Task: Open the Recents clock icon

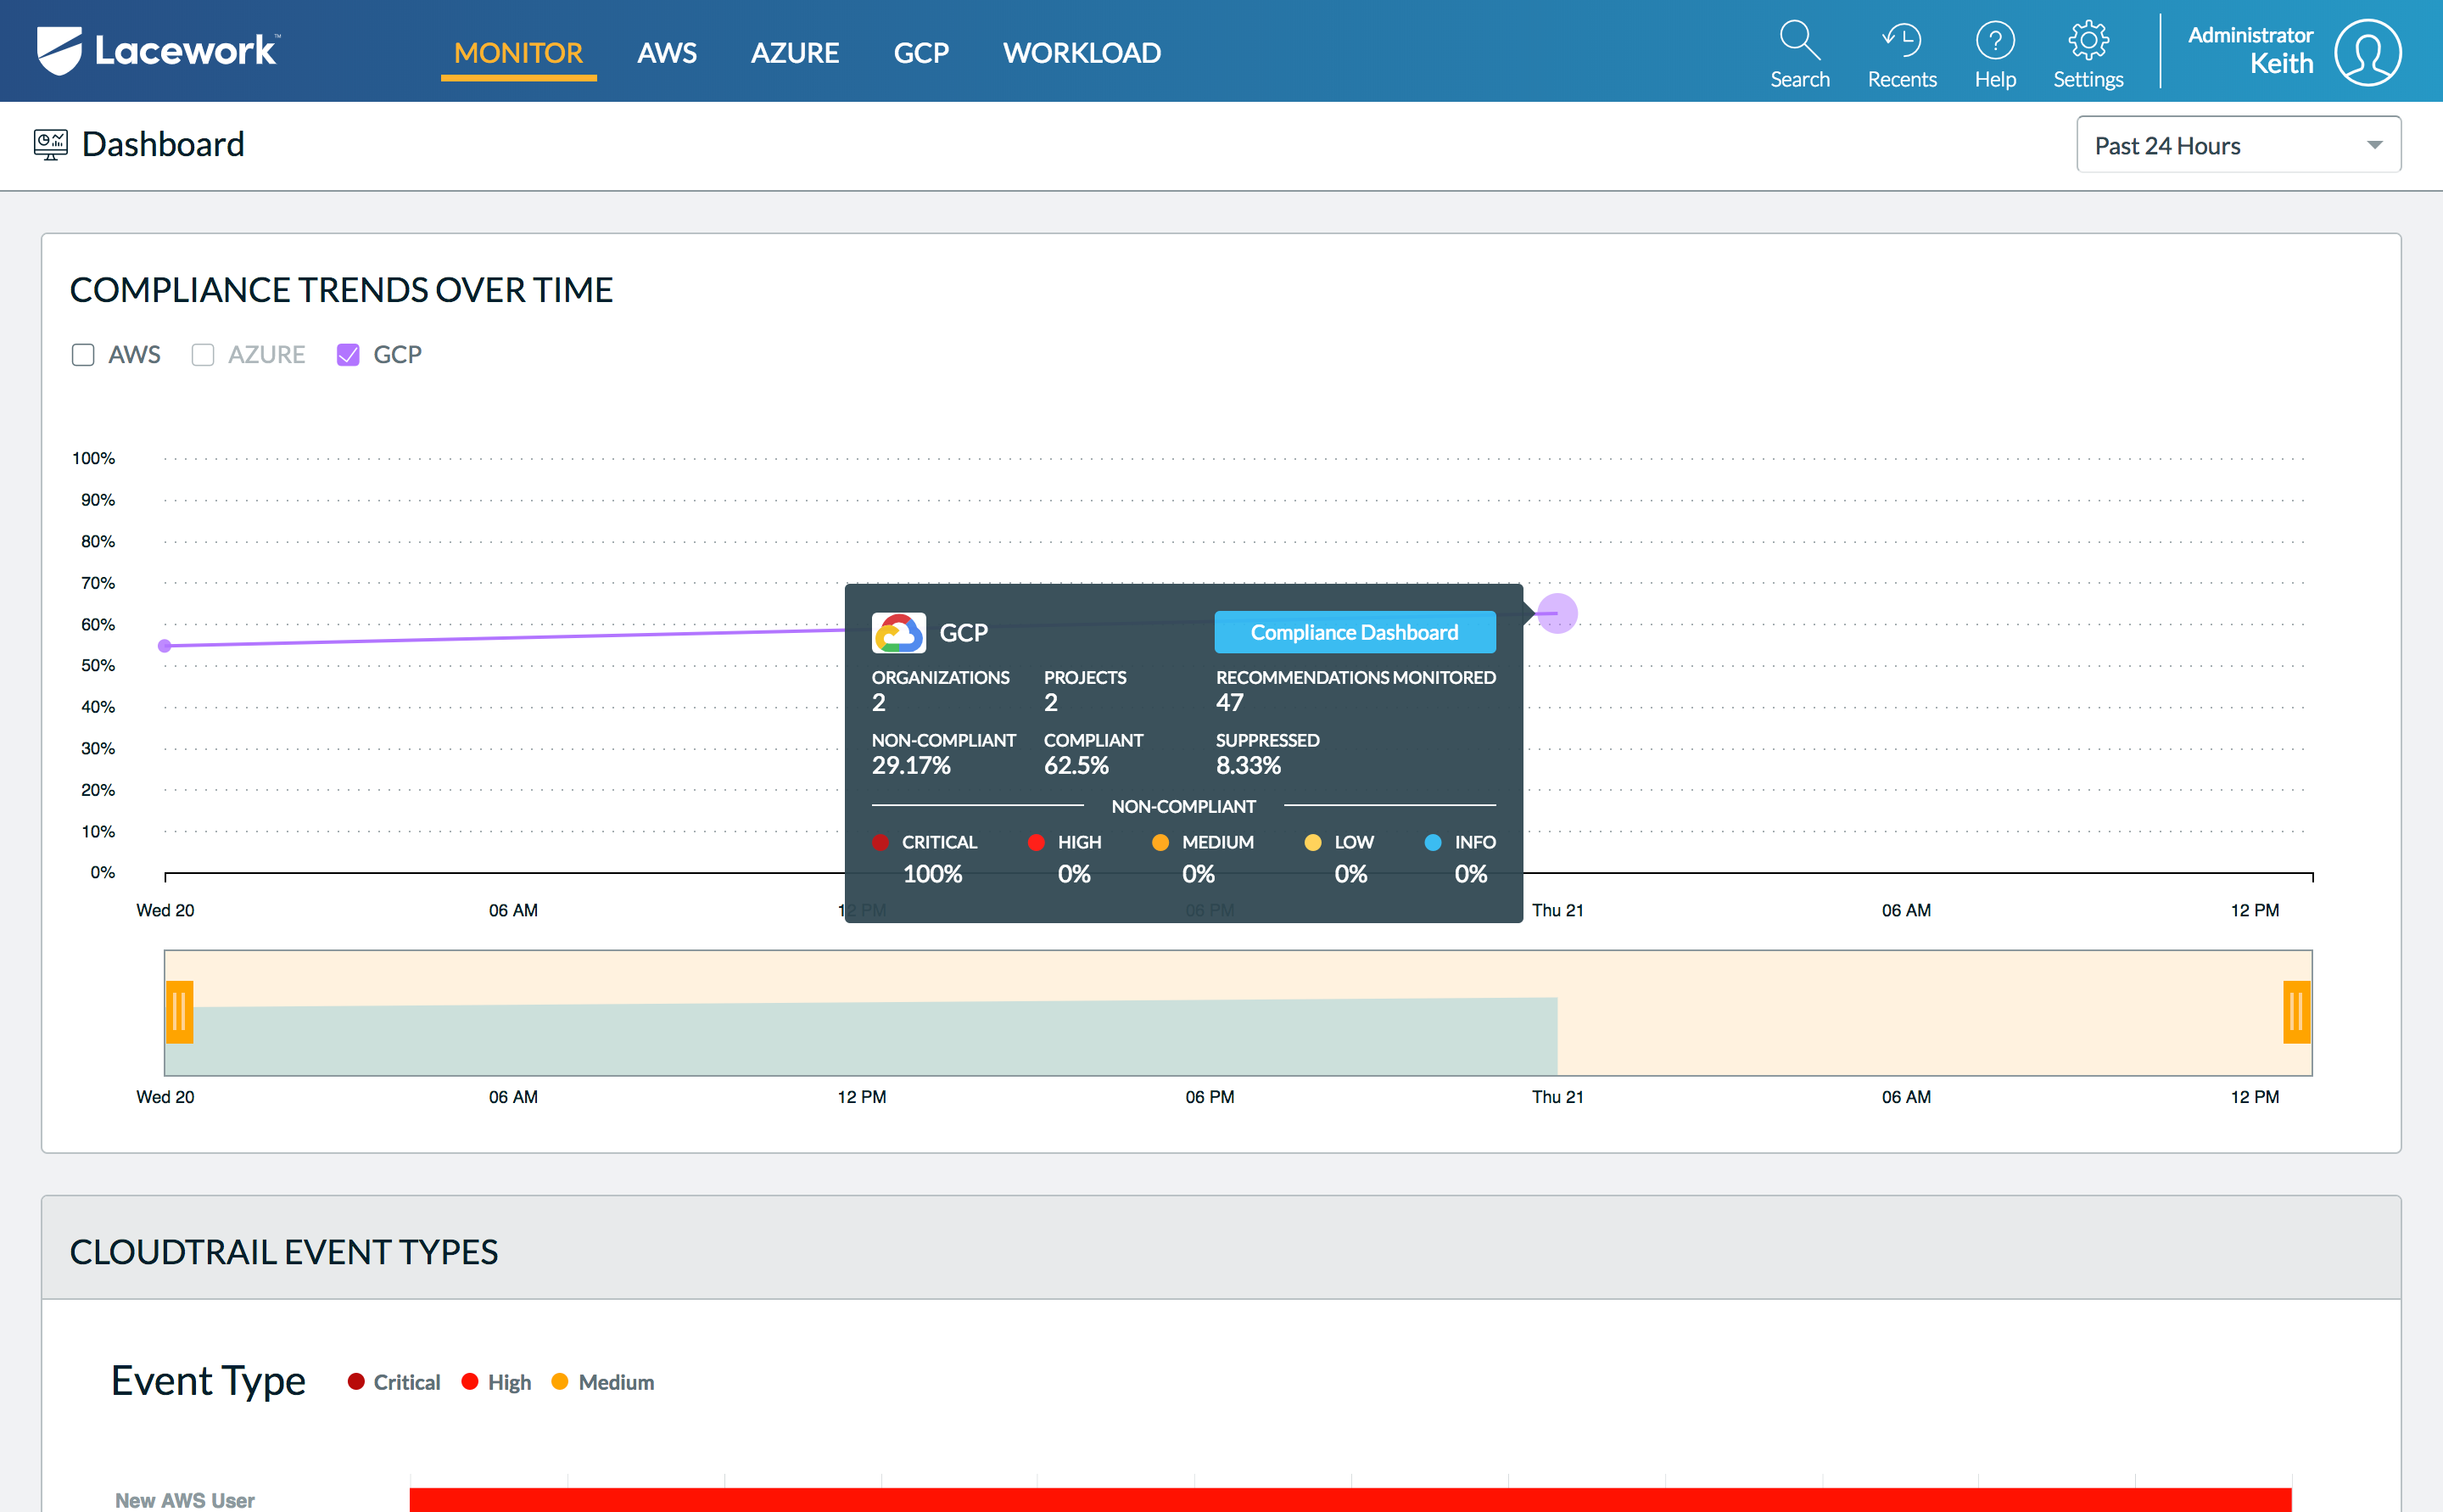Action: coord(1901,40)
